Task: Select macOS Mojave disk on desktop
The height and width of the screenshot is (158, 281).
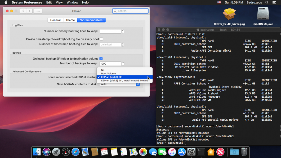Action: click(263, 16)
